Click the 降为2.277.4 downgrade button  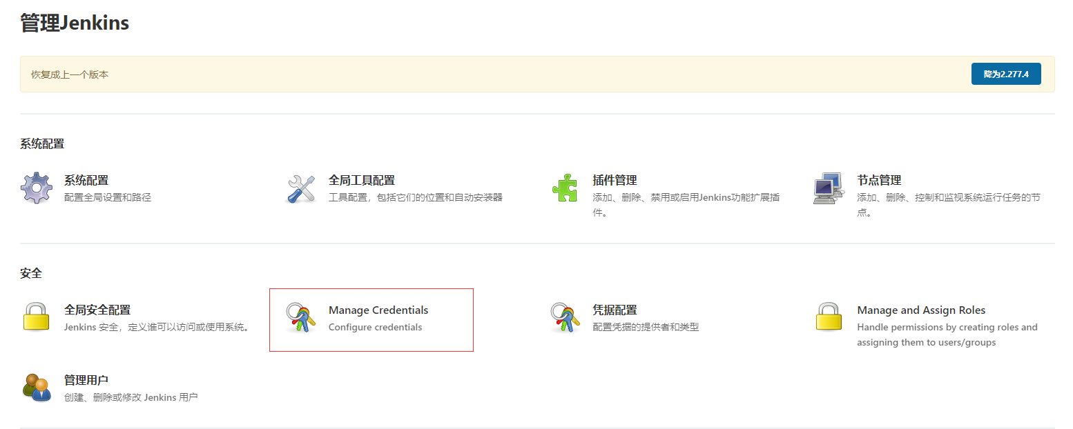pyautogui.click(x=1006, y=74)
